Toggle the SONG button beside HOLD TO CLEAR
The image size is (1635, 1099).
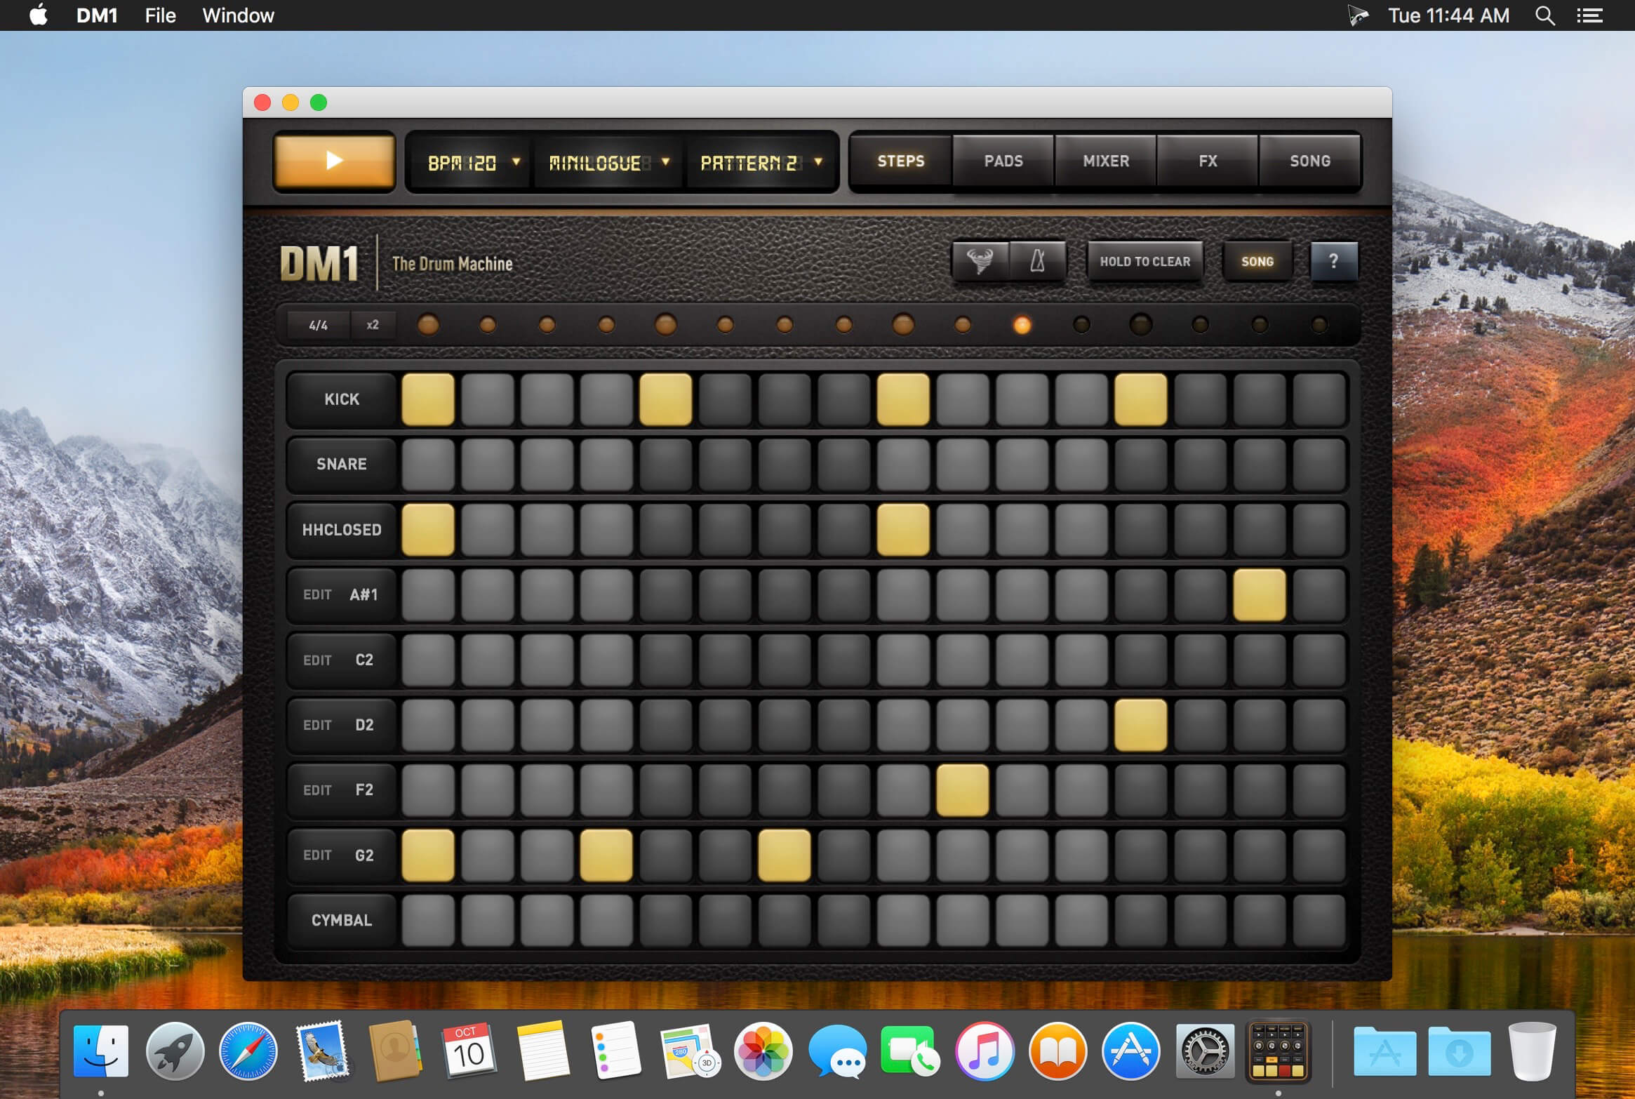(x=1257, y=262)
